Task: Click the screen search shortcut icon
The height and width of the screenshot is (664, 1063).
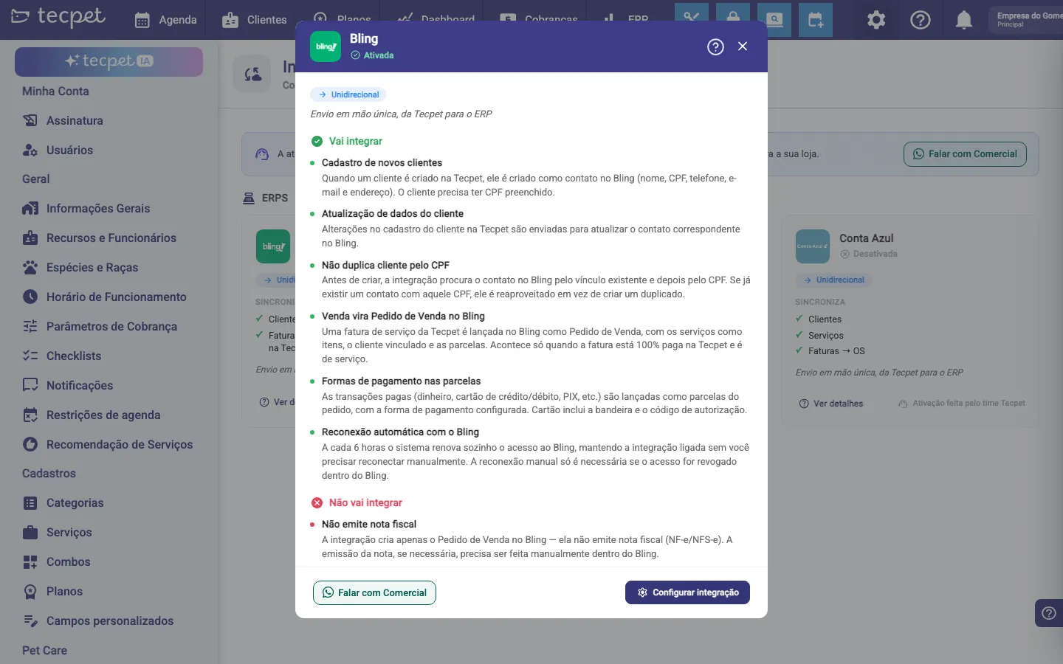Action: click(774, 20)
